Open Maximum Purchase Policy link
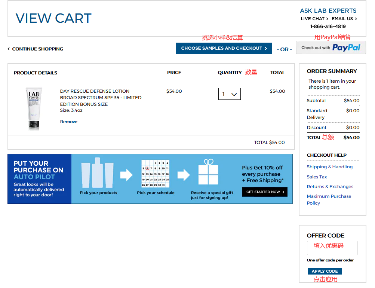The image size is (375, 288). (x=329, y=200)
